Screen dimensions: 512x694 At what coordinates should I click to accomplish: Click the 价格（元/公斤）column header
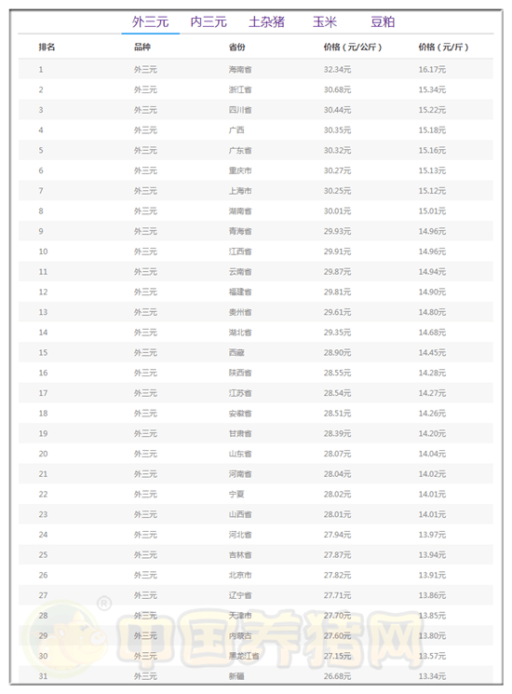click(x=353, y=47)
